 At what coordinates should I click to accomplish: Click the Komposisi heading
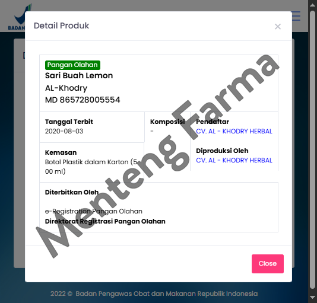[x=167, y=122]
